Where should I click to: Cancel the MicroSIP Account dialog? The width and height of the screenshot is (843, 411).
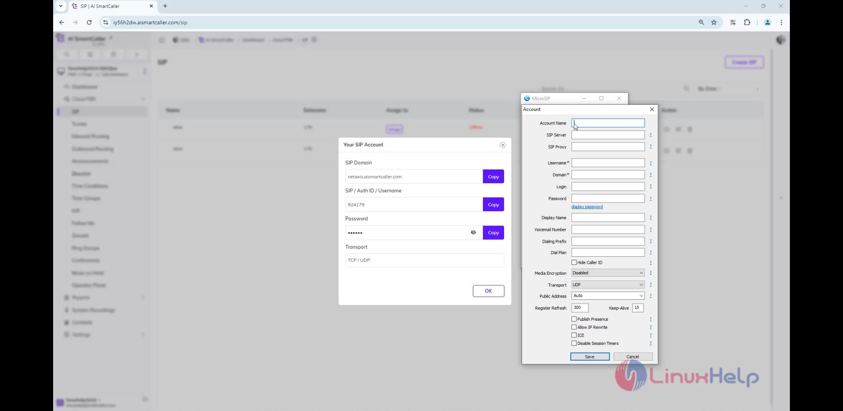click(x=633, y=357)
